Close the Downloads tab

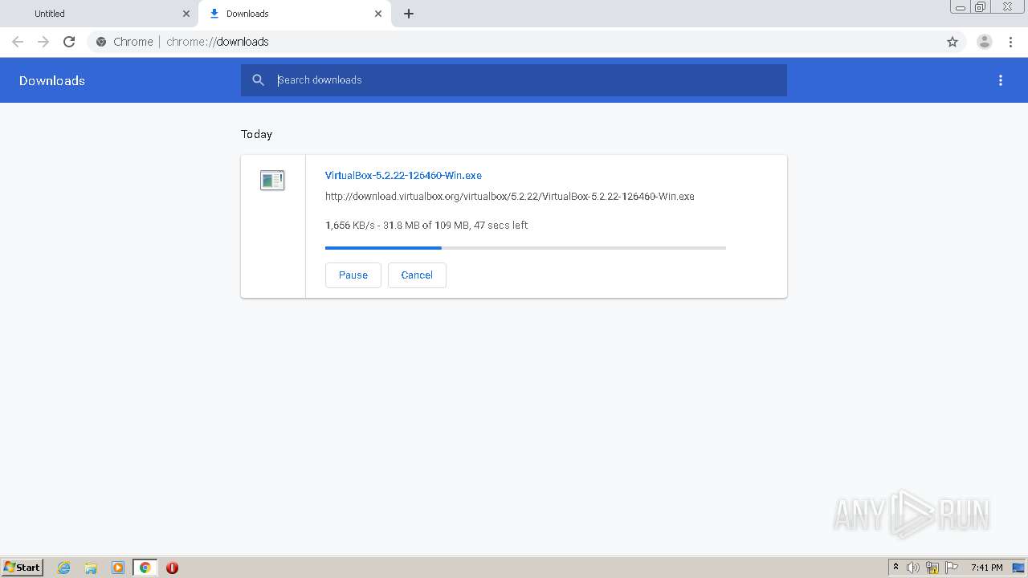click(378, 14)
